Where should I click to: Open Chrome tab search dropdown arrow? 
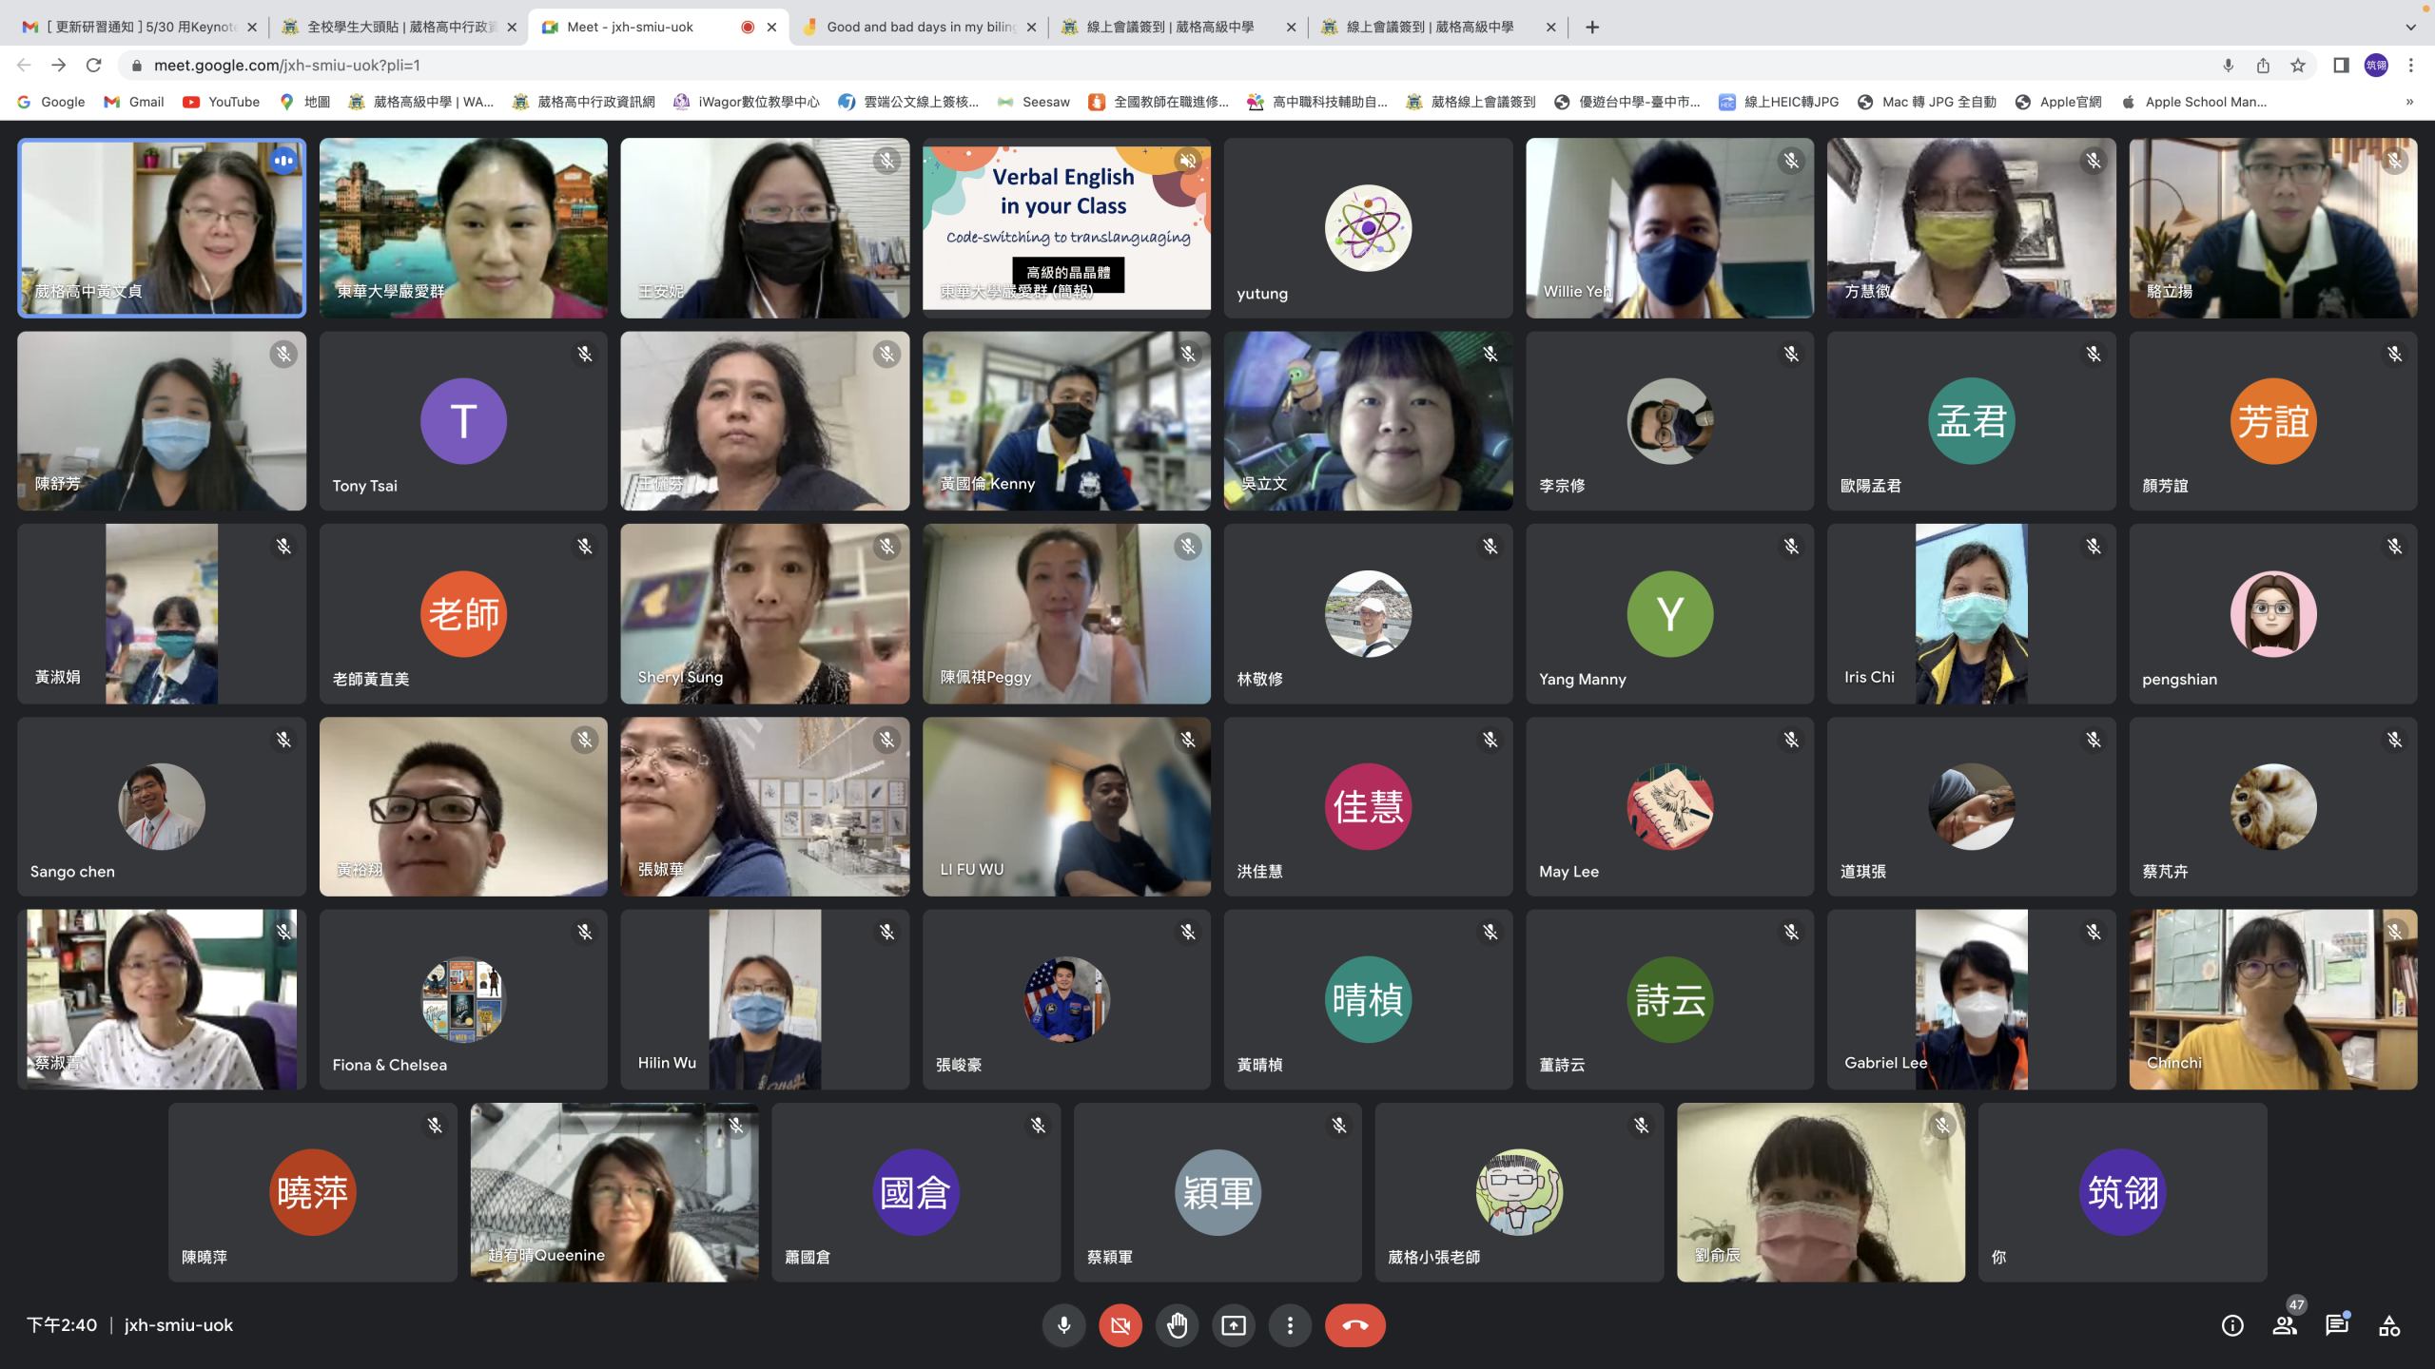coord(2410,27)
